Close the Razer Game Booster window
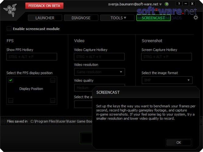 tap(192, 4)
